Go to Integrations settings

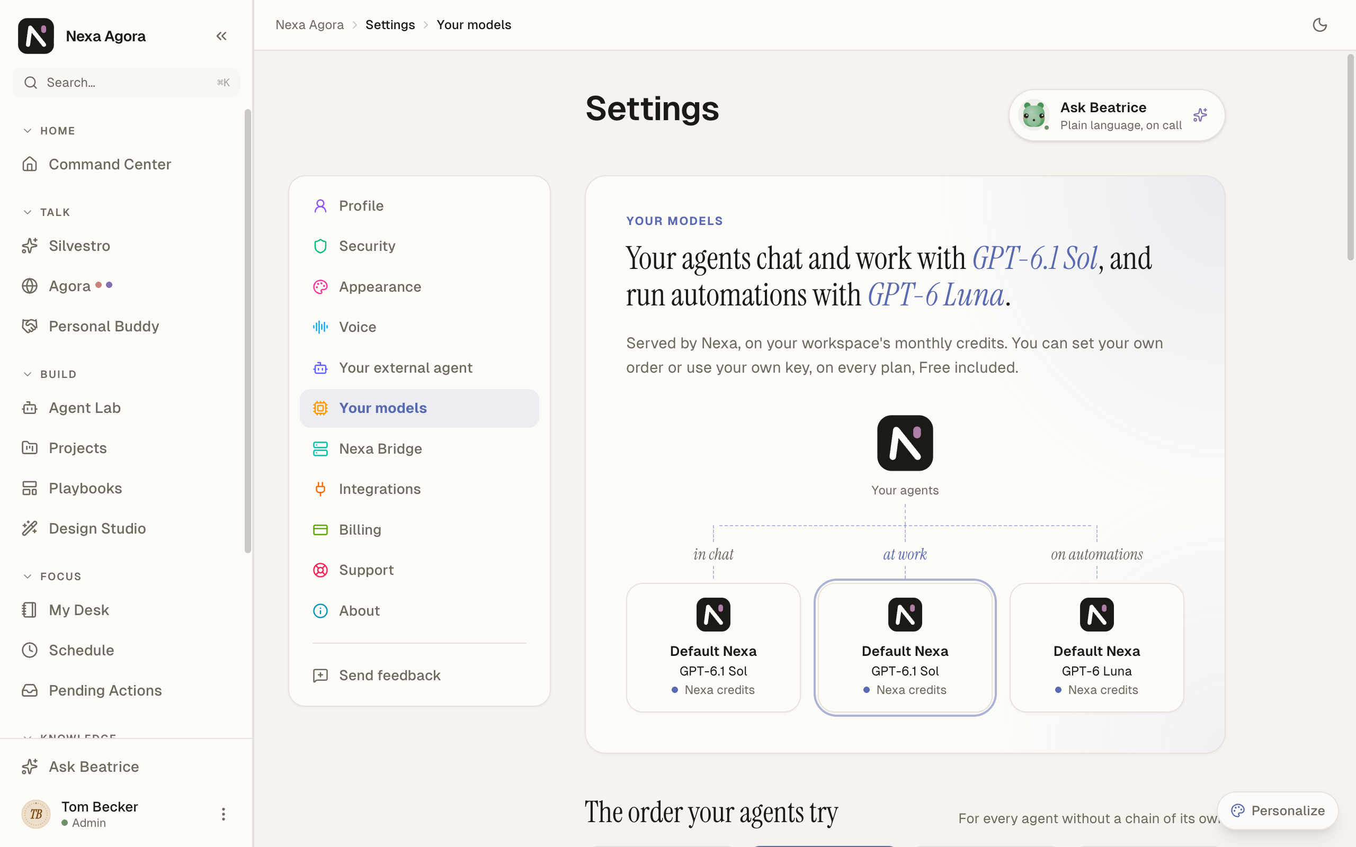pos(419,489)
